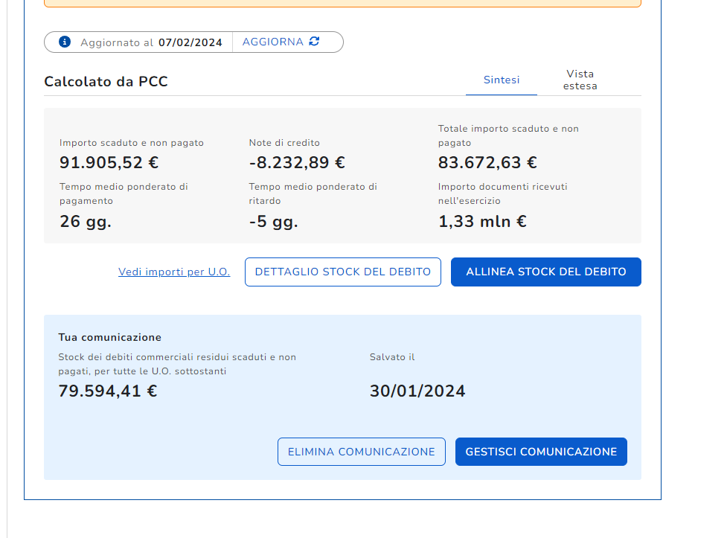Select the 1,33 mln € documents amount

(x=482, y=221)
